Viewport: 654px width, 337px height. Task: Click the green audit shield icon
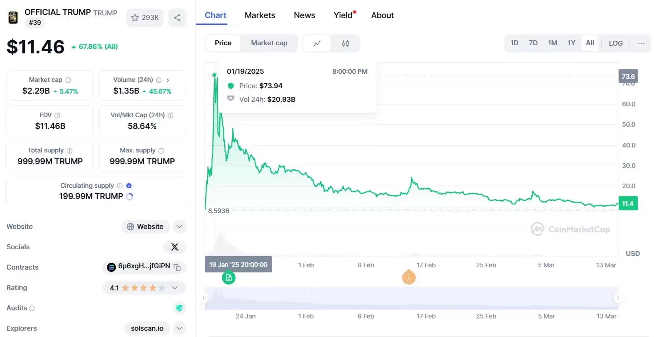coord(179,308)
